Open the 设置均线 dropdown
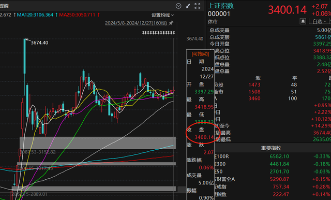331x200 pixels. pyautogui.click(x=162, y=15)
